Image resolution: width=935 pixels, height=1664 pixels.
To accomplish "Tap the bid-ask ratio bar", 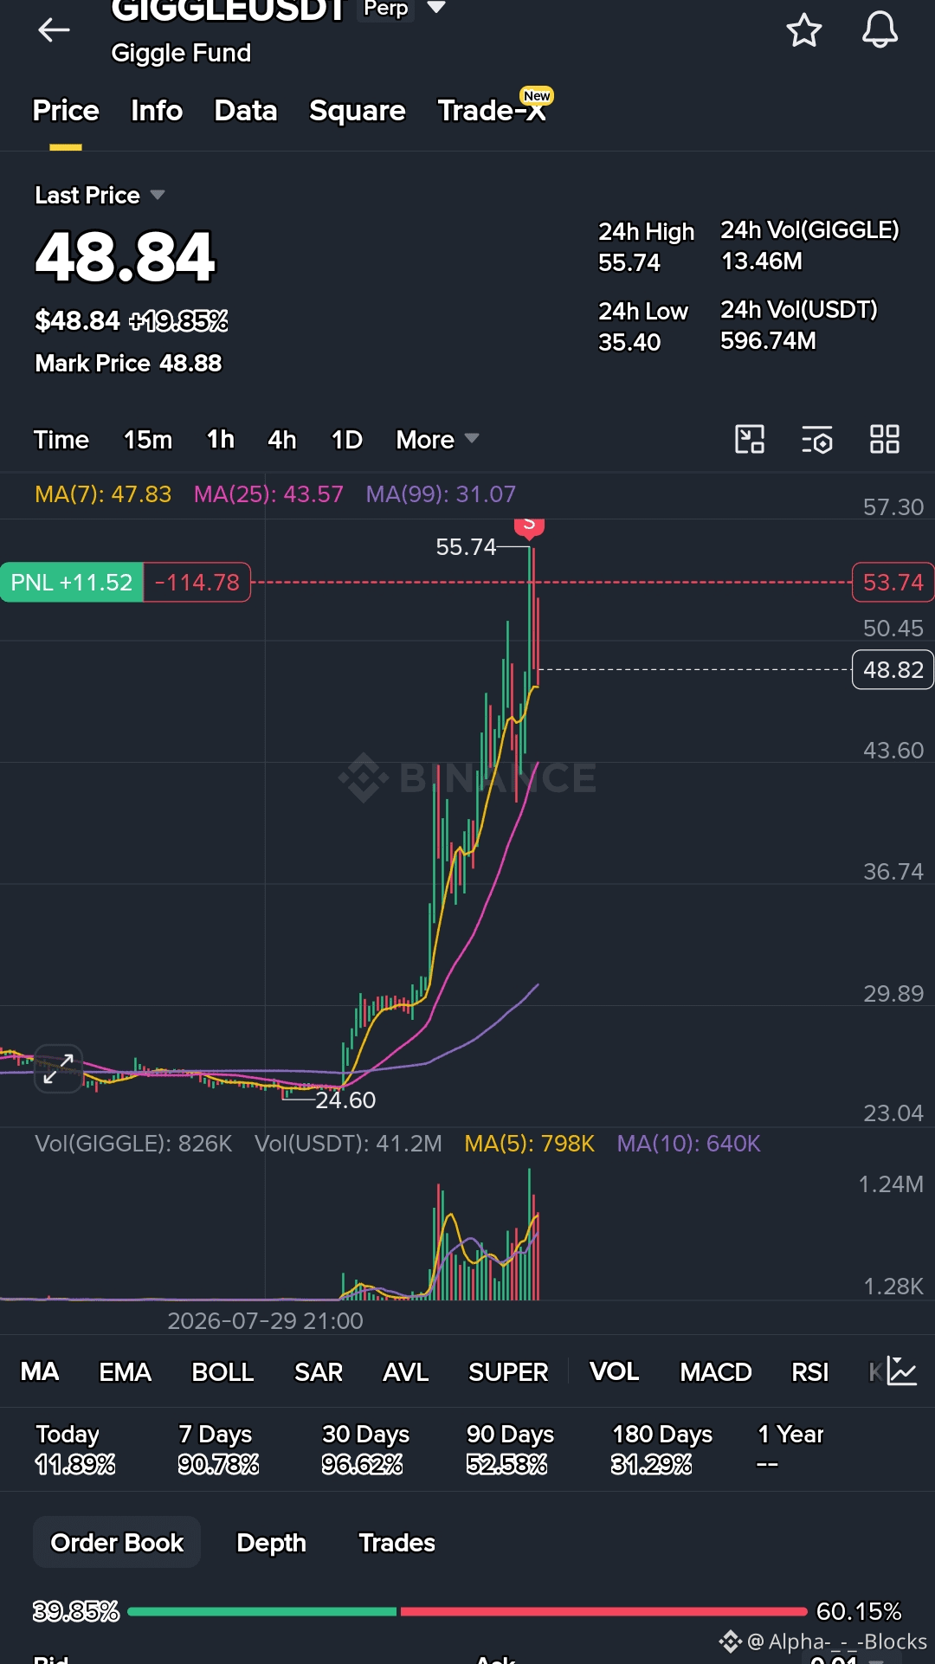I will click(467, 1611).
